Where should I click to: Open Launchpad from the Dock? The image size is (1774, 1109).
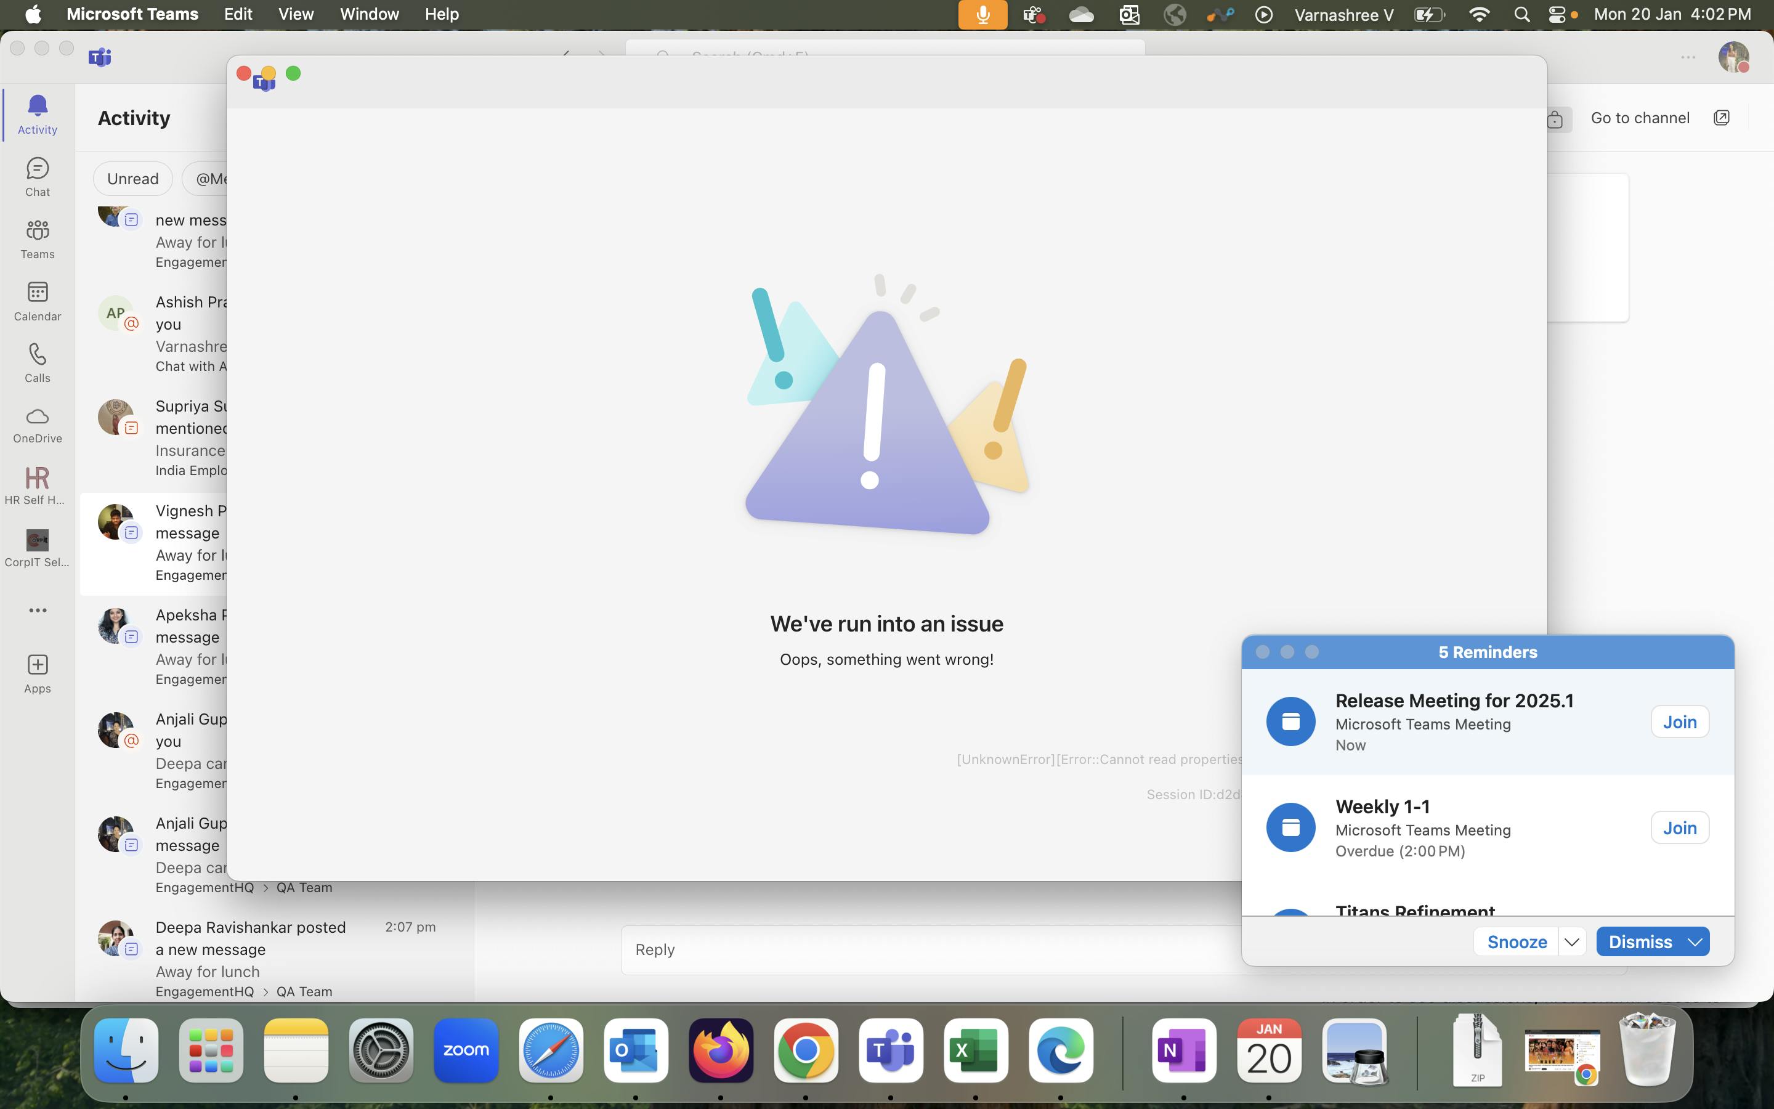tap(211, 1050)
